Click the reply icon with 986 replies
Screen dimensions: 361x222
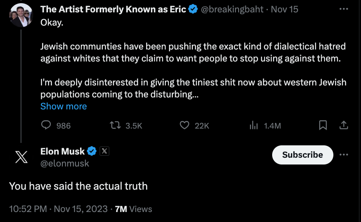point(47,125)
